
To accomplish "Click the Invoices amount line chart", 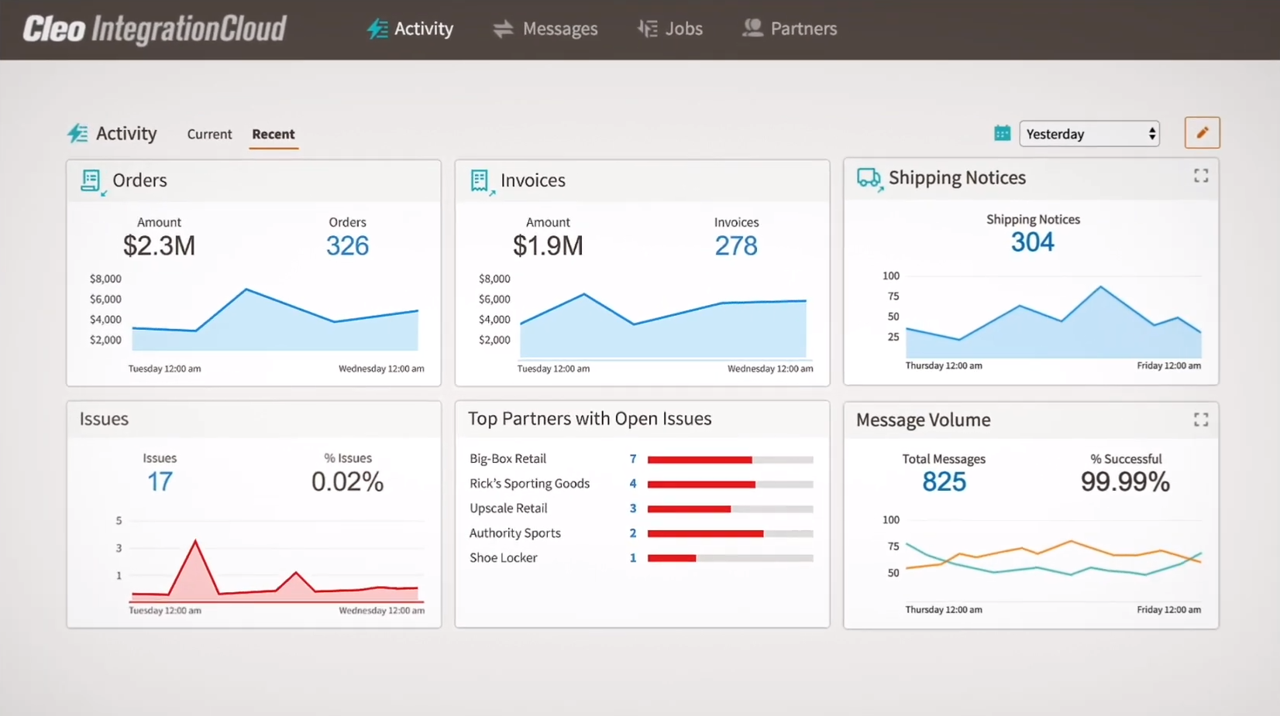I will [x=663, y=325].
